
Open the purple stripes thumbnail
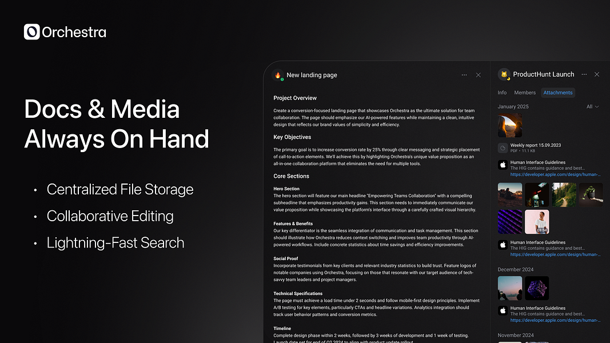[x=510, y=222]
